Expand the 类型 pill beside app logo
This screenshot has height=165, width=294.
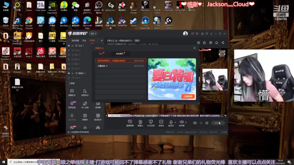tap(93, 33)
